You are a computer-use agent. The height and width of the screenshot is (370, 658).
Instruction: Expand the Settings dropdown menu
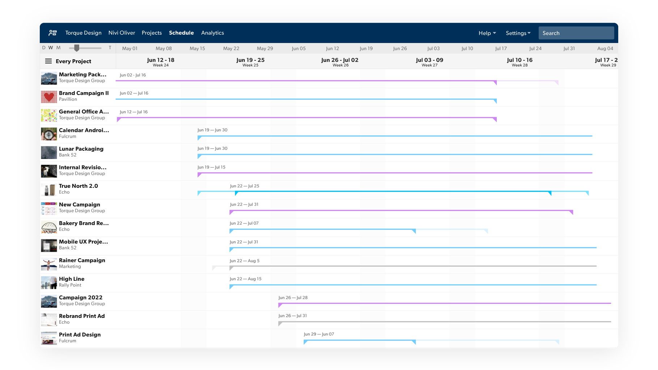[x=518, y=33]
